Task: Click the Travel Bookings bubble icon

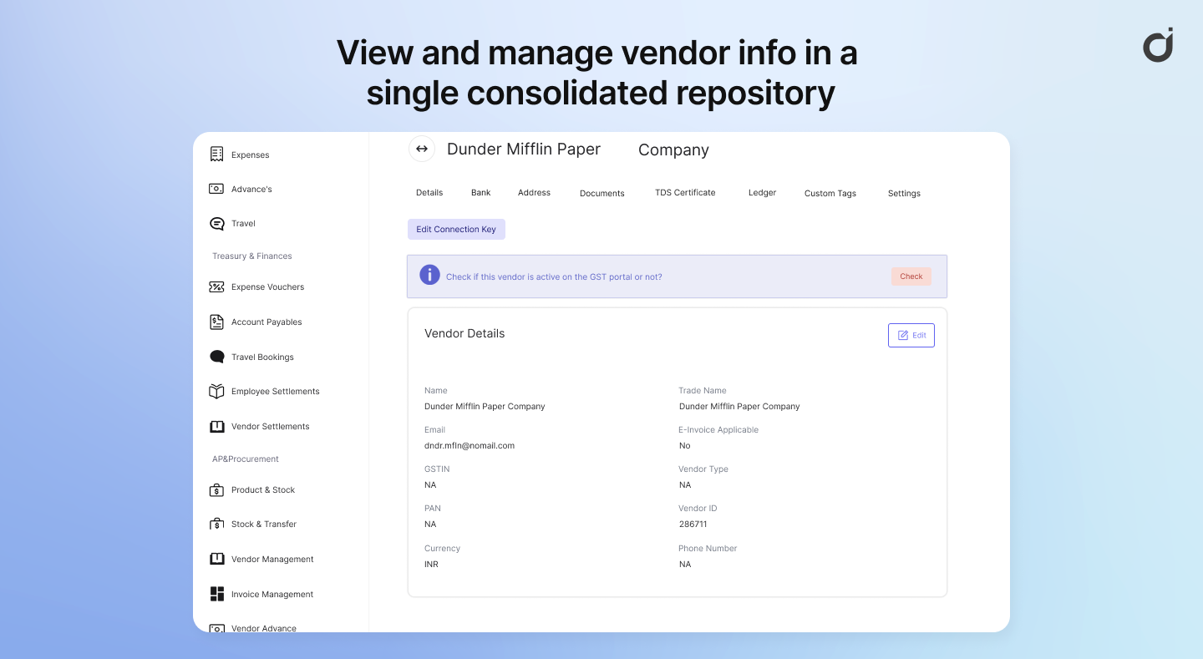Action: [x=217, y=357]
